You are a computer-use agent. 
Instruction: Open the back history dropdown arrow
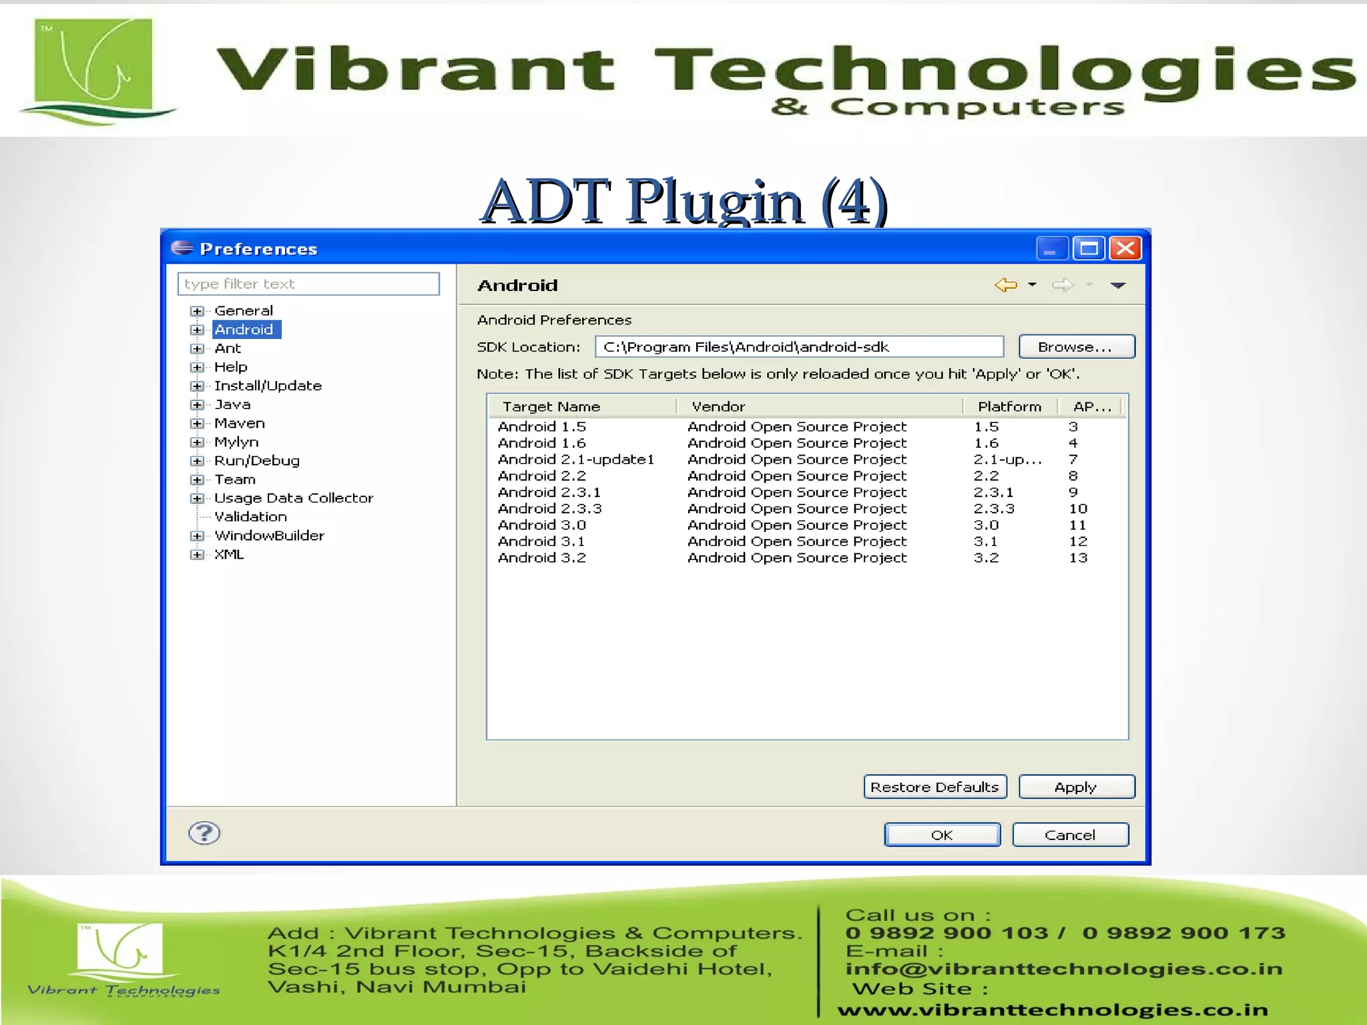(1032, 284)
